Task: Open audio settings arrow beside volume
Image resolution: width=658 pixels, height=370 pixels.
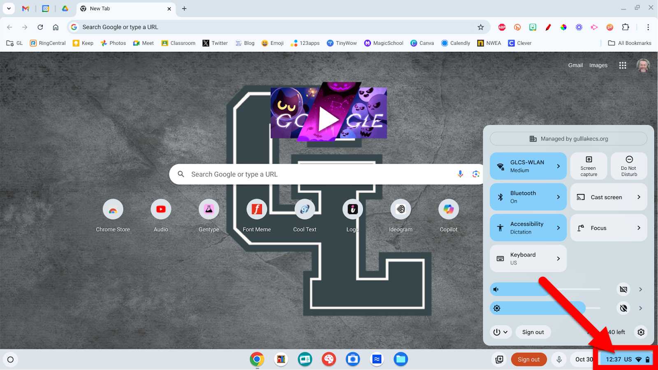Action: [x=640, y=289]
